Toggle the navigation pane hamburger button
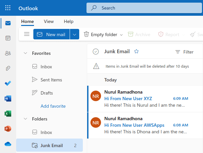This screenshot has width=203, height=153. tap(27, 34)
